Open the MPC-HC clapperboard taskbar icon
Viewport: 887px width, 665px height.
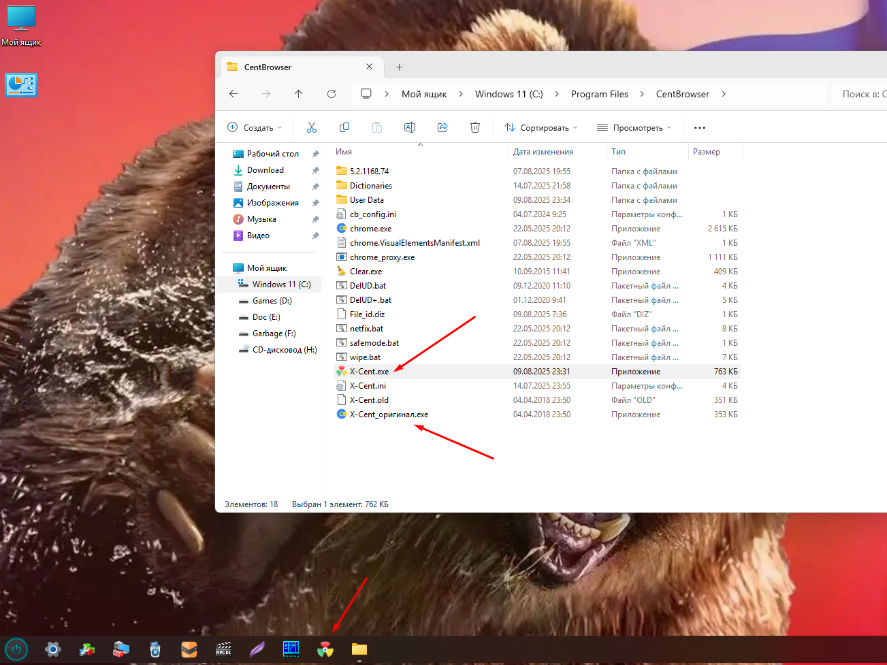[x=223, y=649]
